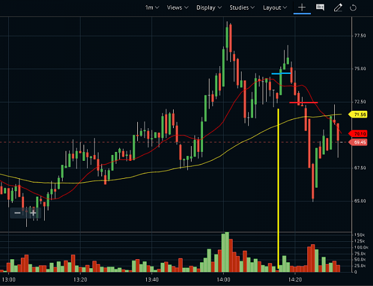Select the red horizontal line near 72.50
The width and height of the screenshot is (373, 286).
tap(304, 102)
